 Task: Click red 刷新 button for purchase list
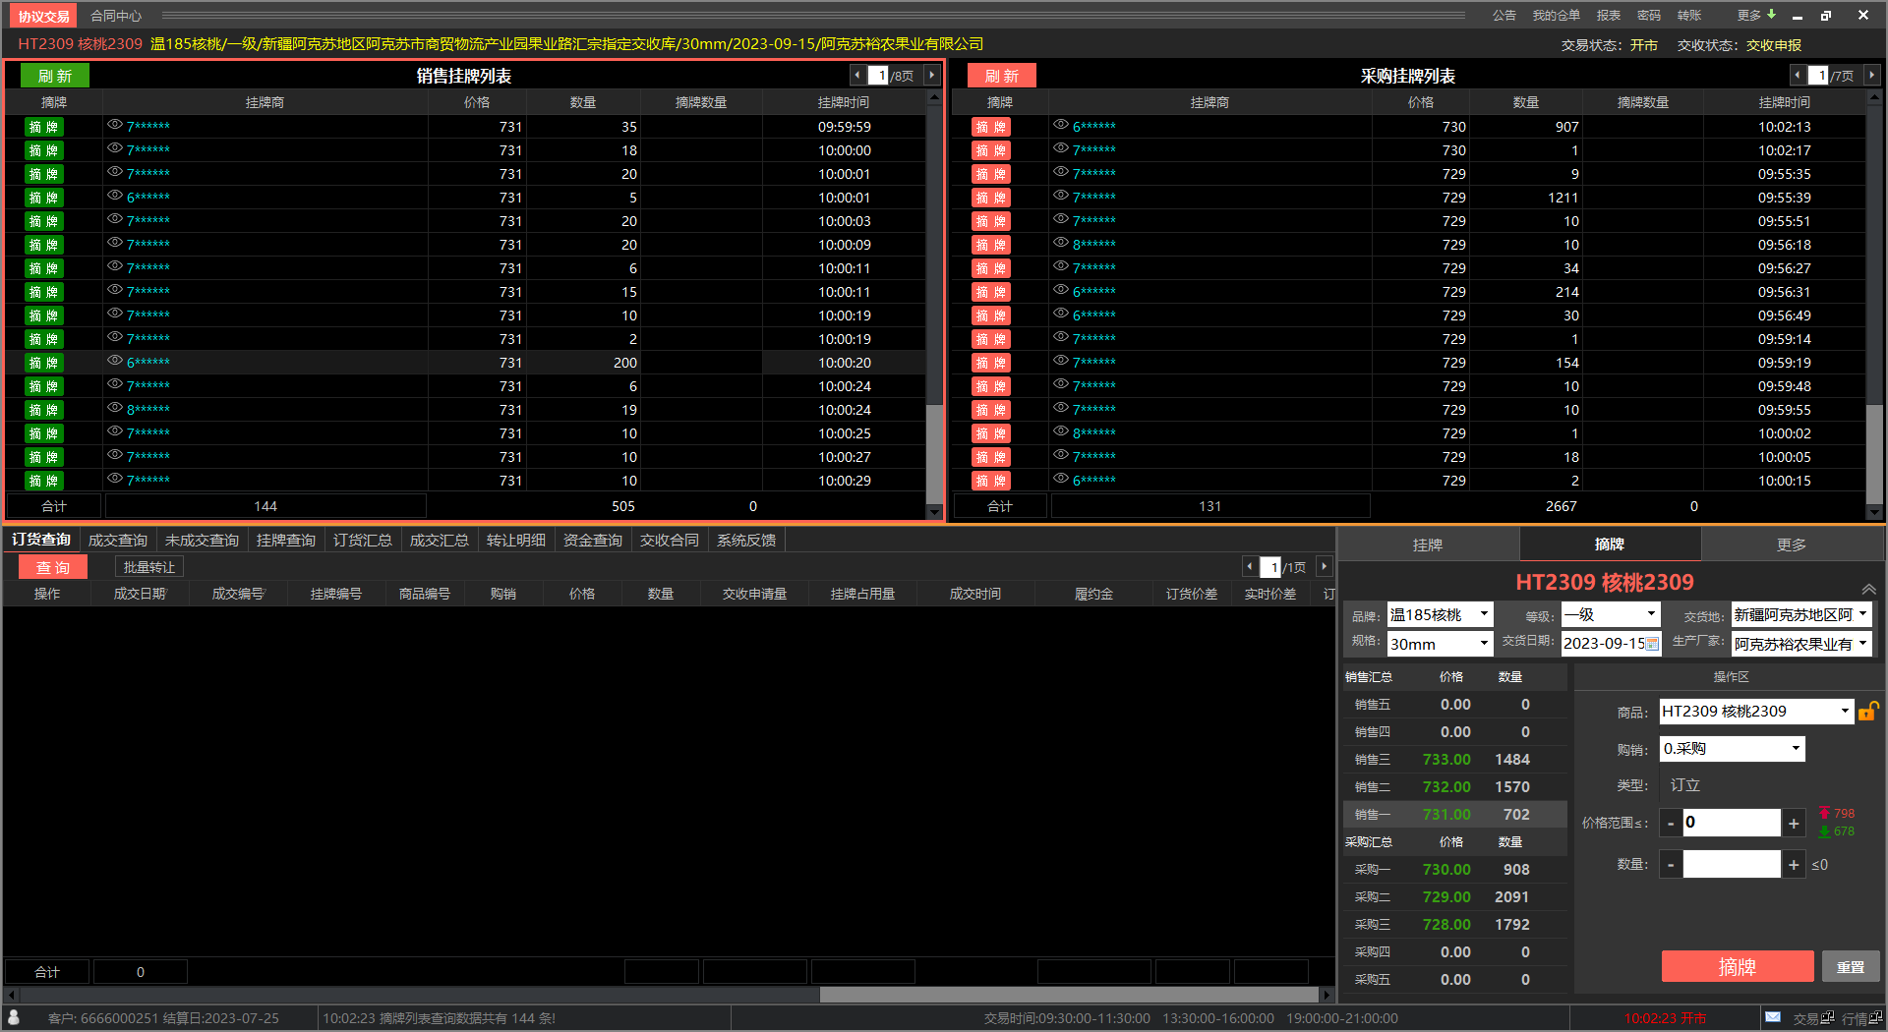[1001, 76]
